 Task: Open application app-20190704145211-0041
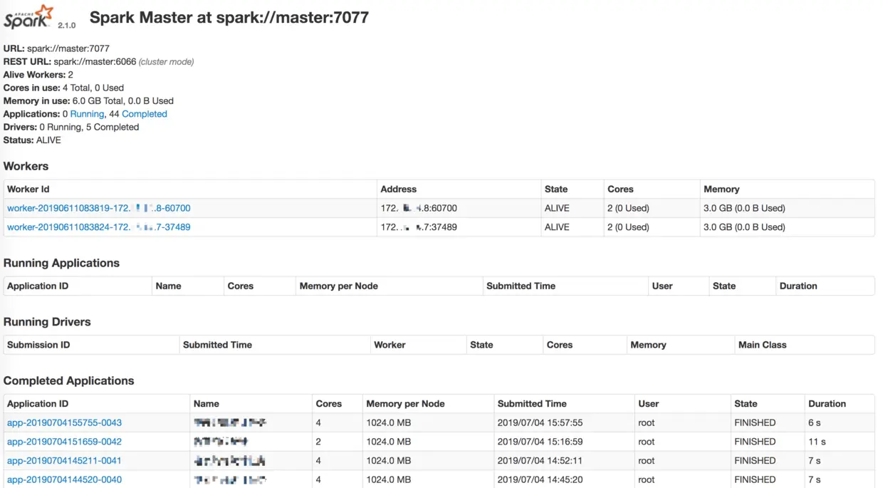64,461
